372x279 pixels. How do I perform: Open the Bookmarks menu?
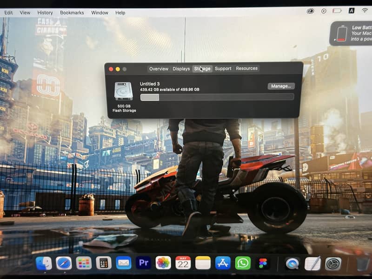click(72, 13)
